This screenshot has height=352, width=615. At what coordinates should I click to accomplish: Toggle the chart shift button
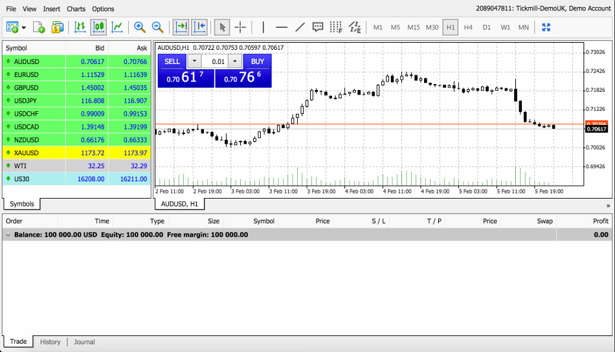[x=199, y=27]
